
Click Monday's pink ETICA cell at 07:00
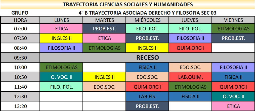(62, 29)
